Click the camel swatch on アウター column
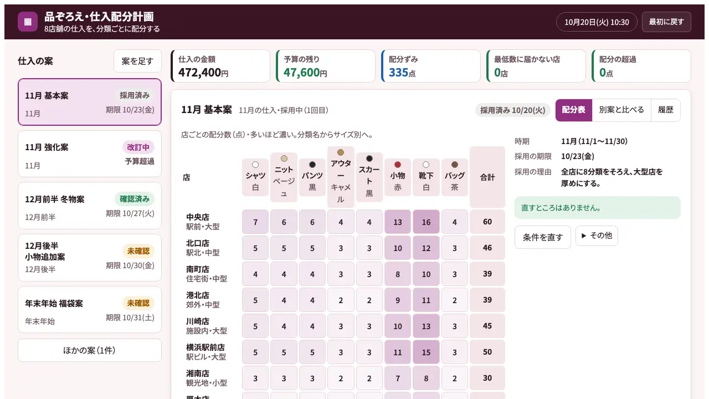Image resolution: width=709 pixels, height=399 pixels. point(341,152)
